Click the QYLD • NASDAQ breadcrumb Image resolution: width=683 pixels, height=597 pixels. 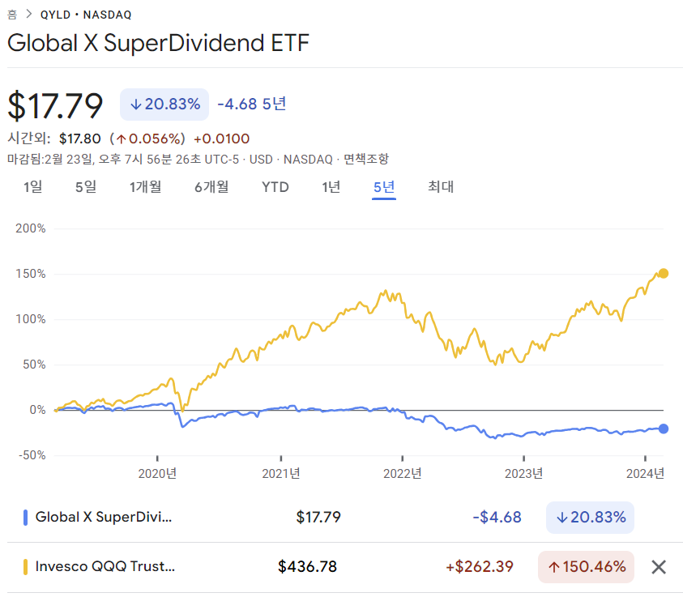pyautogui.click(x=86, y=15)
